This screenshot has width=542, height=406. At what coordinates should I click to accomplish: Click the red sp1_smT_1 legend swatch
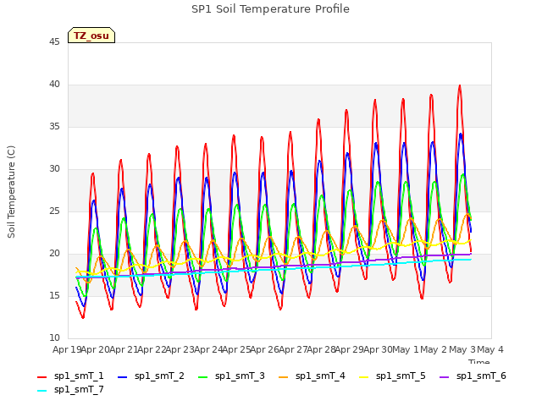[41, 377]
